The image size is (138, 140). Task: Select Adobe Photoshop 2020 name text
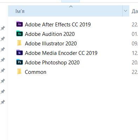[x=52, y=63]
